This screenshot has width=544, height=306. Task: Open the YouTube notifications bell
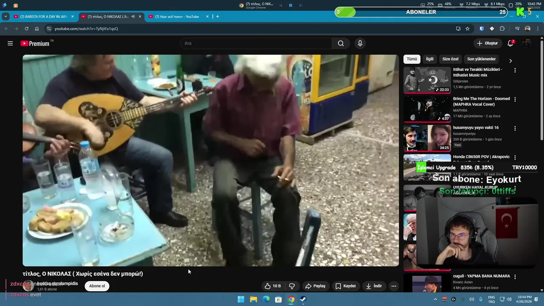click(510, 43)
